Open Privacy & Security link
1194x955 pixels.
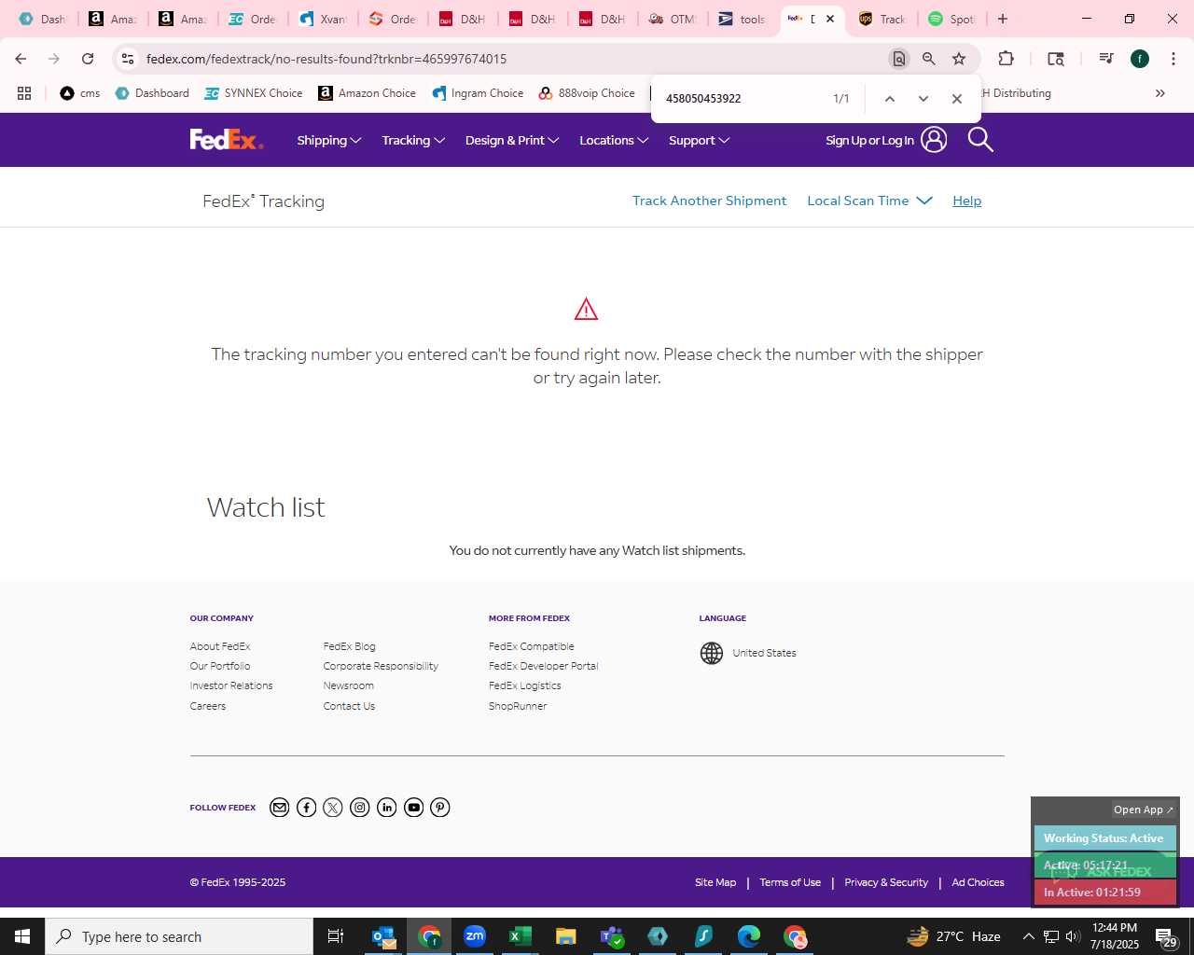[886, 882]
